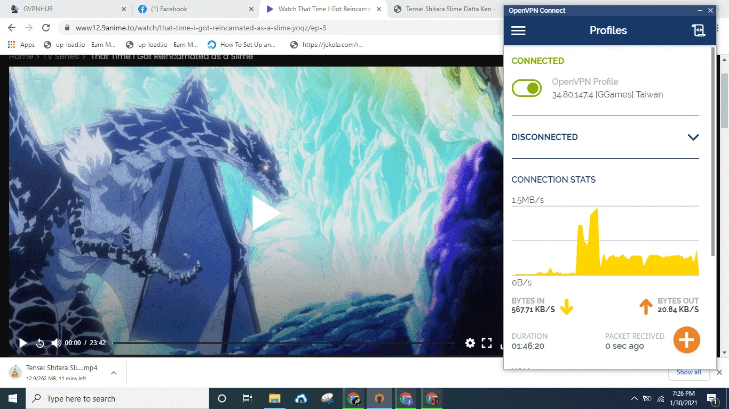
Task: Expand the DISCONNECTED profiles section
Action: click(x=693, y=137)
